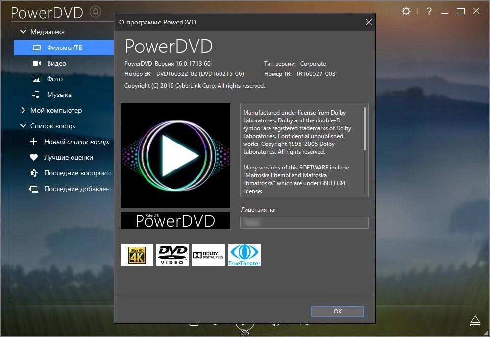Click the Фото picture icon
The width and height of the screenshot is (490, 337).
point(37,79)
